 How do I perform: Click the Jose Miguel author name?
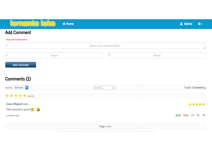click(14, 104)
